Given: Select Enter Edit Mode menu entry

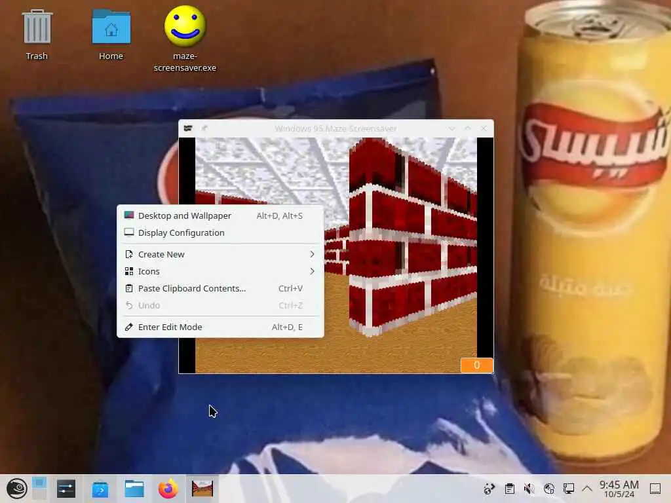Looking at the screenshot, I should 220,327.
